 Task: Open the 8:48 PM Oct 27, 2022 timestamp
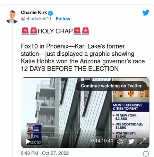tap(45, 153)
